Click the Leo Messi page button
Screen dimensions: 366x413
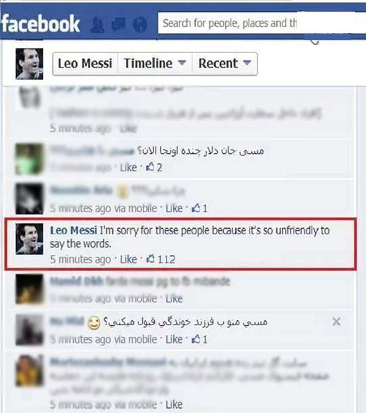(85, 63)
